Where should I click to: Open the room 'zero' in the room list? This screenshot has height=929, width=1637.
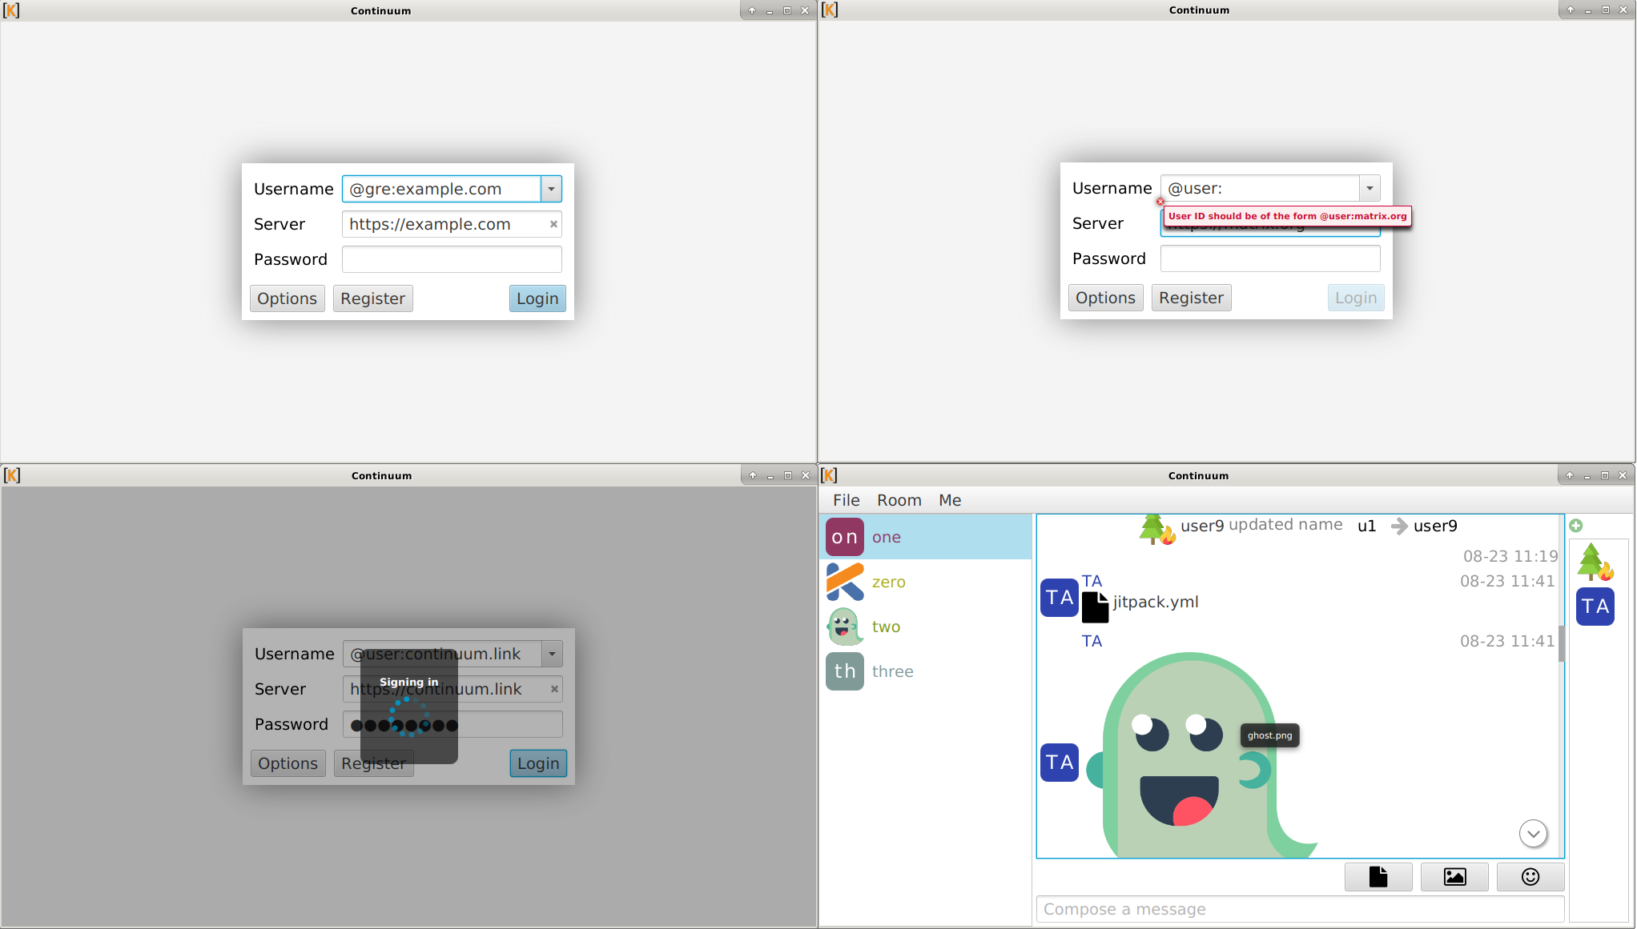point(888,582)
